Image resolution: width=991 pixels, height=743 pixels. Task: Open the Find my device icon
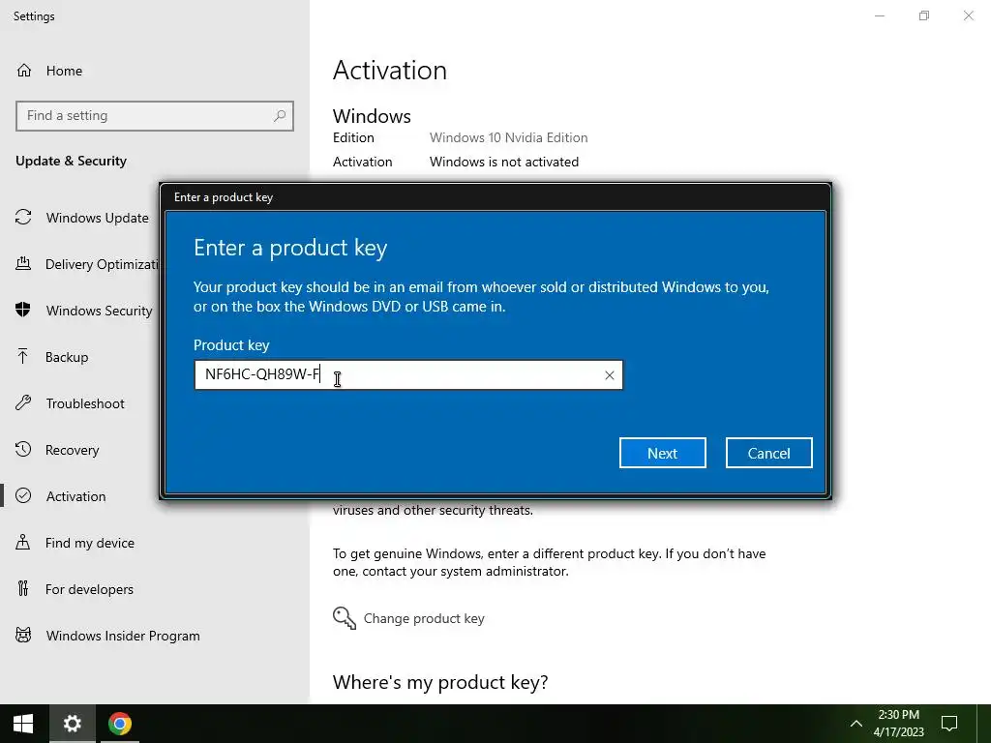23,542
